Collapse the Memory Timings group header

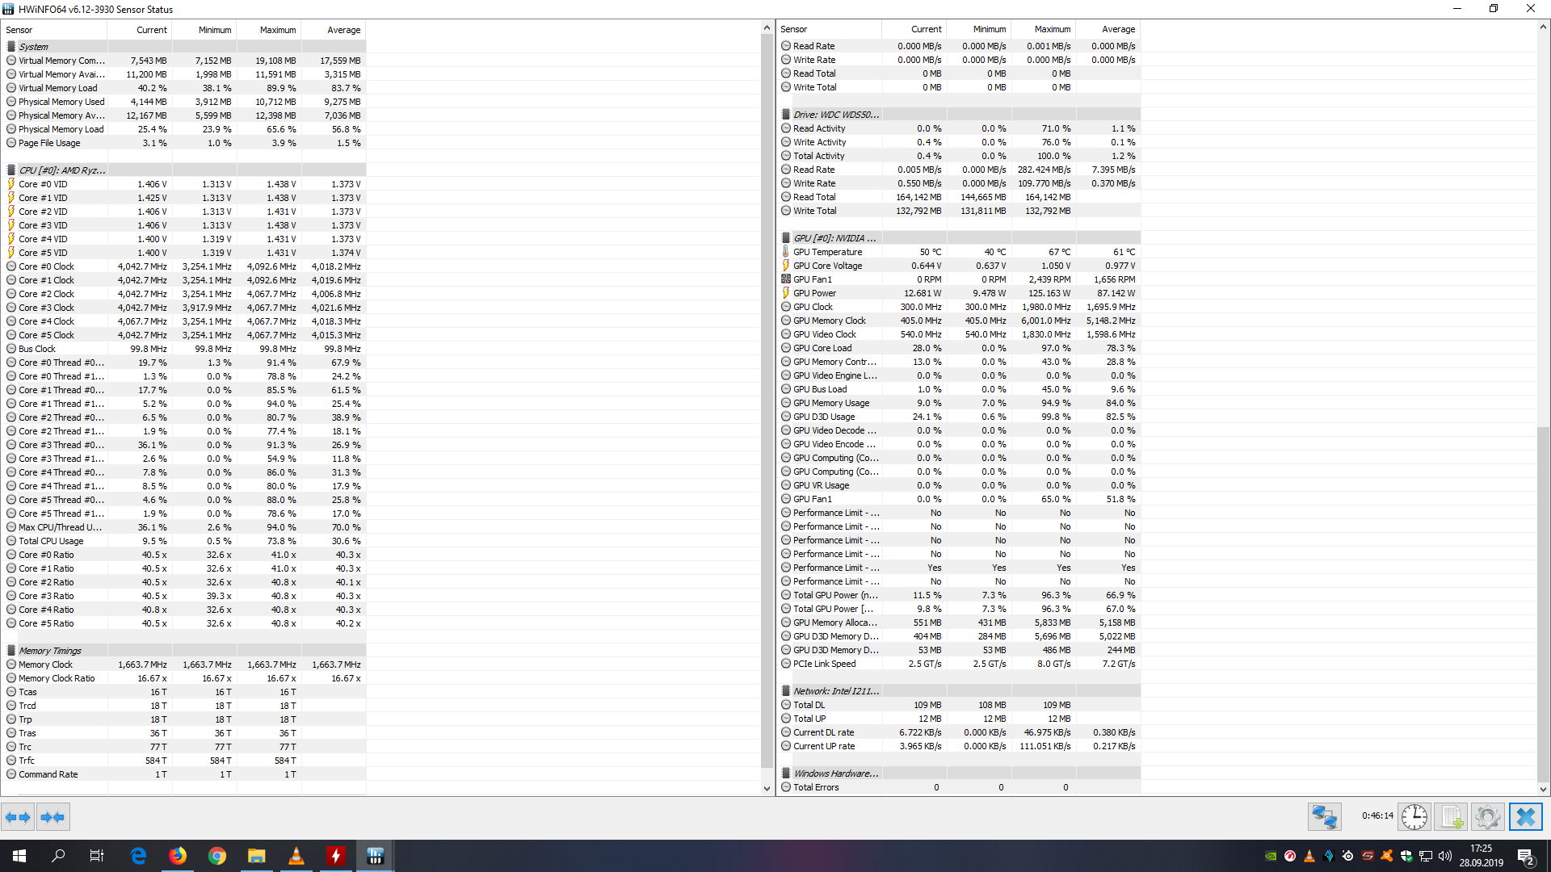pyautogui.click(x=49, y=651)
